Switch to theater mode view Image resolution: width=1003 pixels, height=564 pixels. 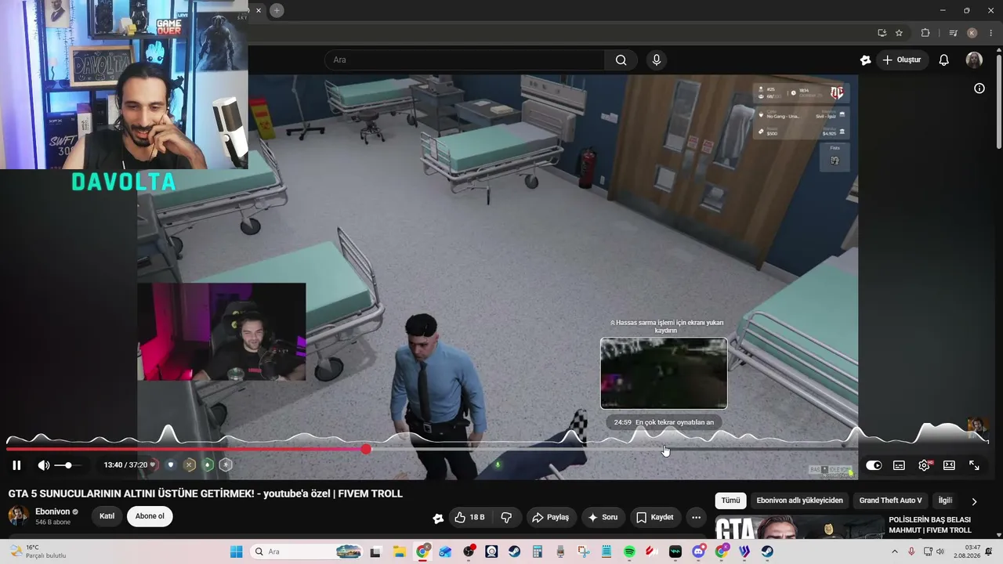949,465
